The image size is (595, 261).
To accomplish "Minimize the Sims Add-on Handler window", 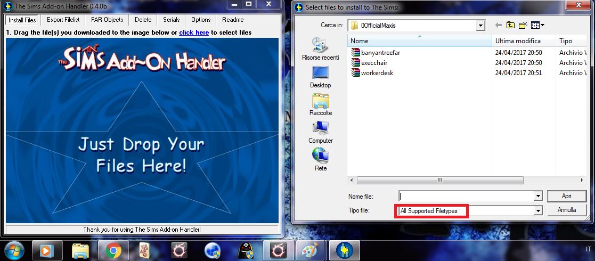I will click(235, 4).
